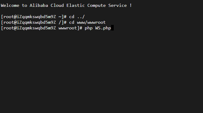Click the exclamation mark ending the welcome line
This screenshot has width=203, height=113.
[131, 5]
